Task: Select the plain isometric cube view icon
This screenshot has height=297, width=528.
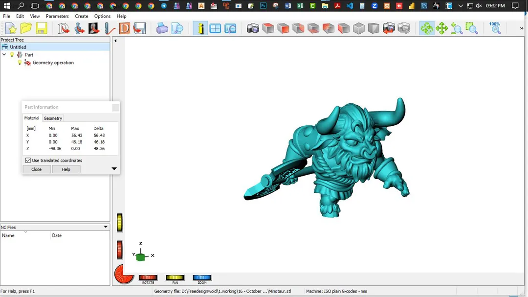Action: (x=359, y=29)
